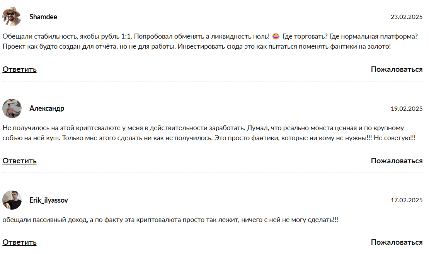Click Пожаловаться on Александр's comment
The width and height of the screenshot is (429, 254).
pos(397,160)
